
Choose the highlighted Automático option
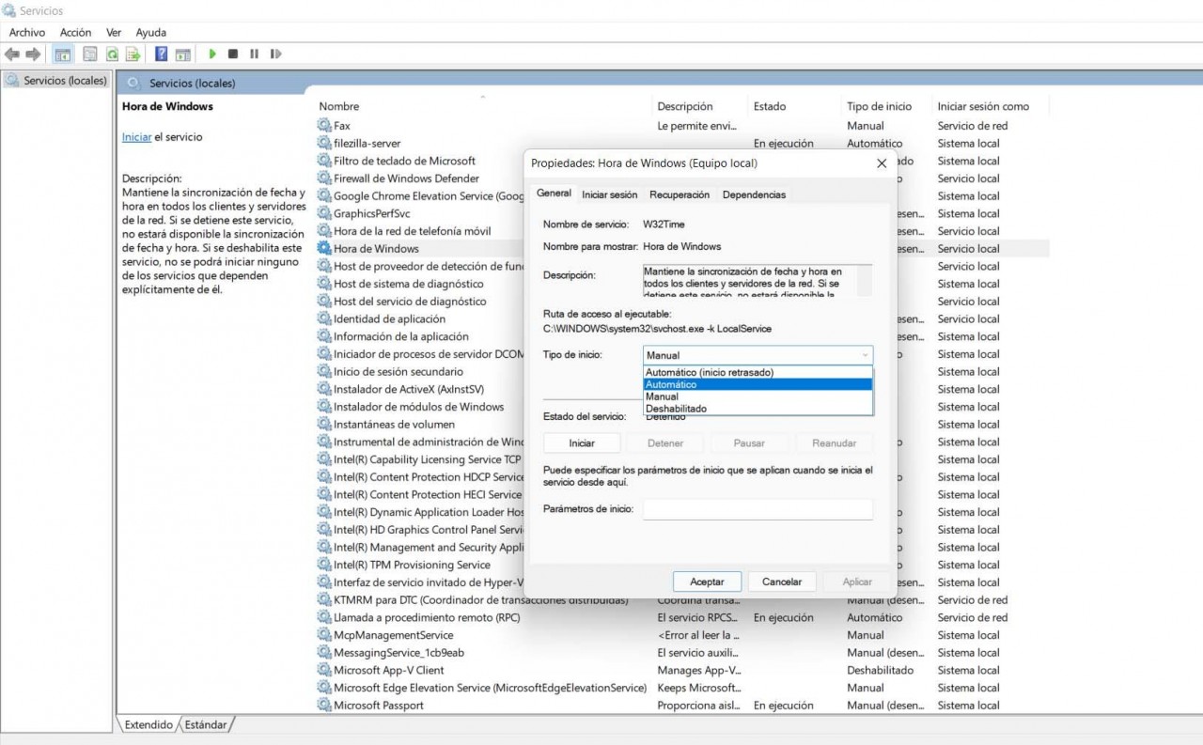[758, 384]
